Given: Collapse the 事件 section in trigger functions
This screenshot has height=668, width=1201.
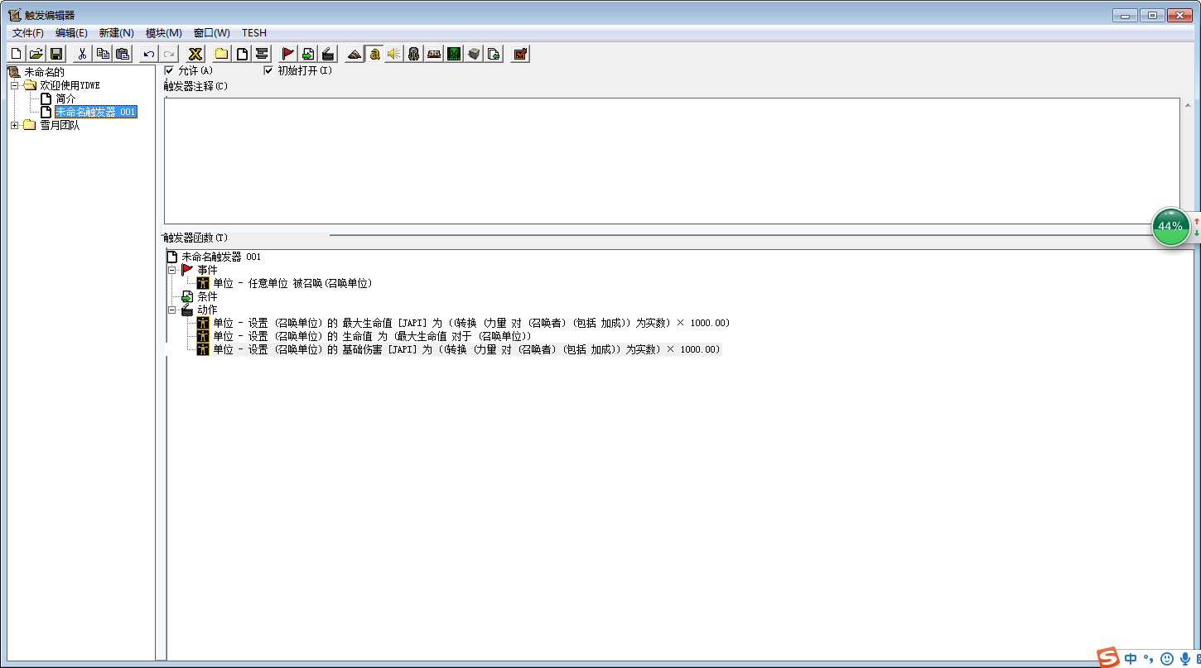Looking at the screenshot, I should coord(172,270).
